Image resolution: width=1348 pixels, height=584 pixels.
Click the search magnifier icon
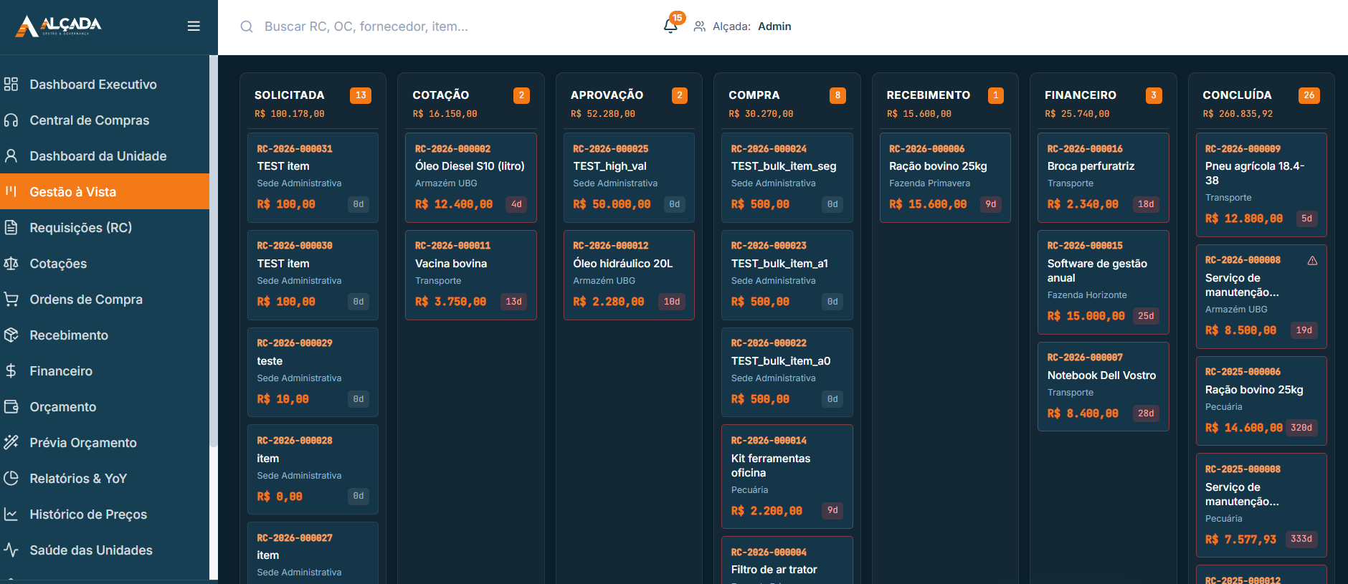[247, 27]
